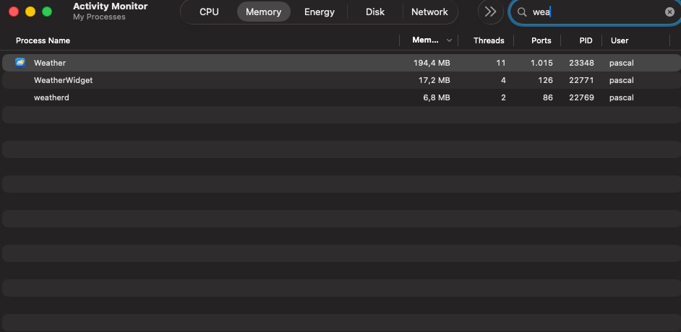Toggle sort direction arrow in Memory column

(x=449, y=40)
